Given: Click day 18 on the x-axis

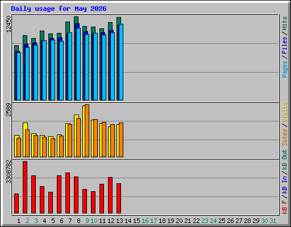Looking at the screenshot, I should tap(162, 221).
